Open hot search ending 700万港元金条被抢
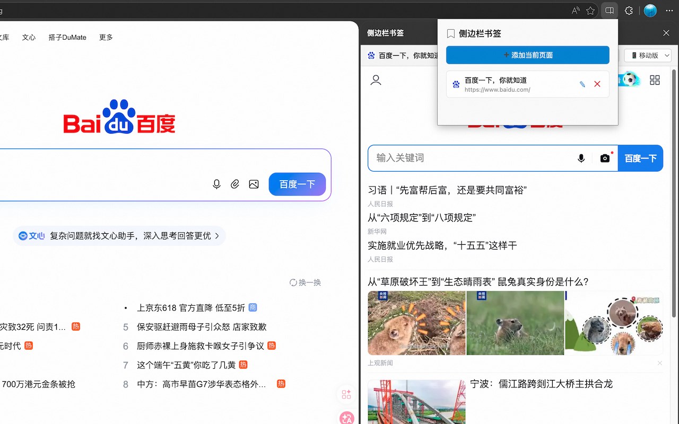The height and width of the screenshot is (424, 679). click(38, 384)
